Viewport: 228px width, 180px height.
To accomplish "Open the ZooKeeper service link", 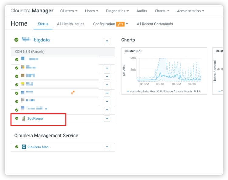I will [36, 119].
